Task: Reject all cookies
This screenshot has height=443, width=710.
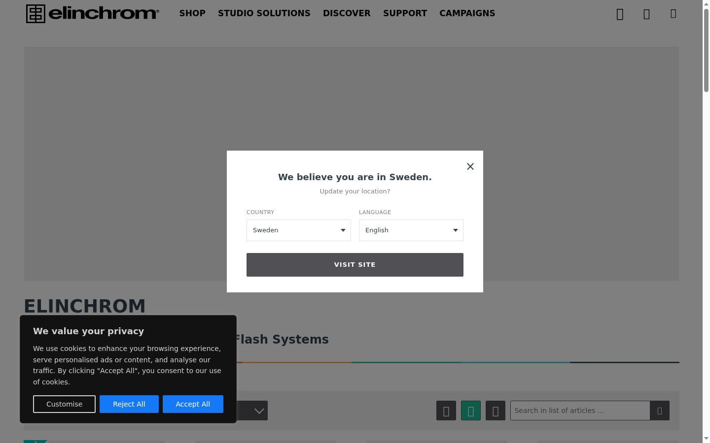Action: tap(129, 404)
